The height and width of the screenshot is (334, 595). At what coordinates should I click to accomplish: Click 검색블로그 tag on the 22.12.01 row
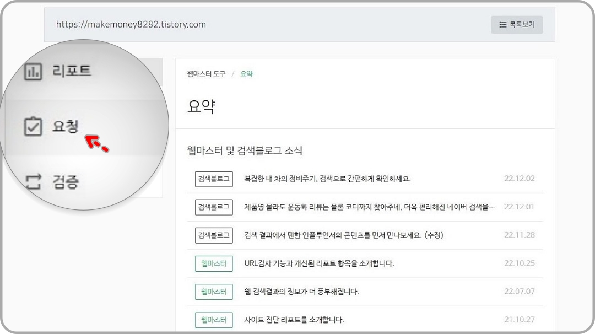click(x=214, y=207)
